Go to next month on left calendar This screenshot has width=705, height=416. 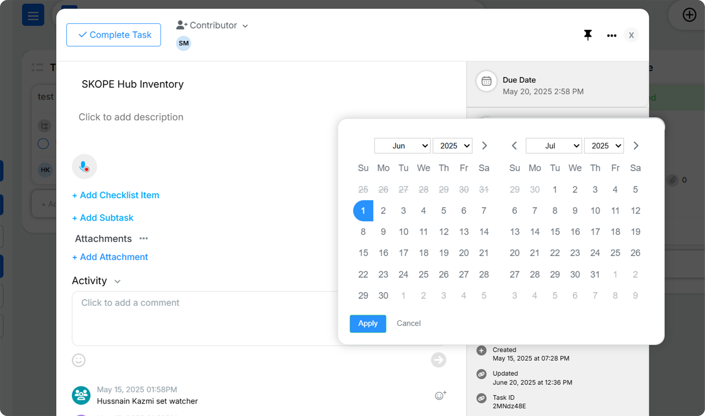click(484, 146)
